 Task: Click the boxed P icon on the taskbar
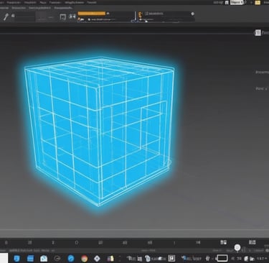point(171,258)
